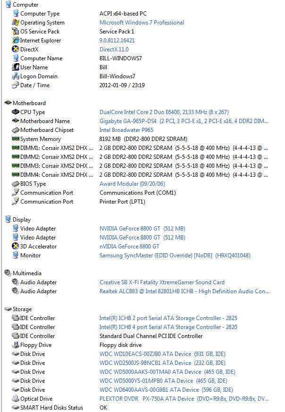This screenshot has width=285, height=412.
Task: Open the Intel ICH8 4 port SATA controller link
Action: click(168, 327)
